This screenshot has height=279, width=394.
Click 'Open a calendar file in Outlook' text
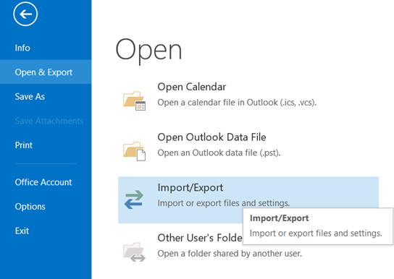point(237,103)
